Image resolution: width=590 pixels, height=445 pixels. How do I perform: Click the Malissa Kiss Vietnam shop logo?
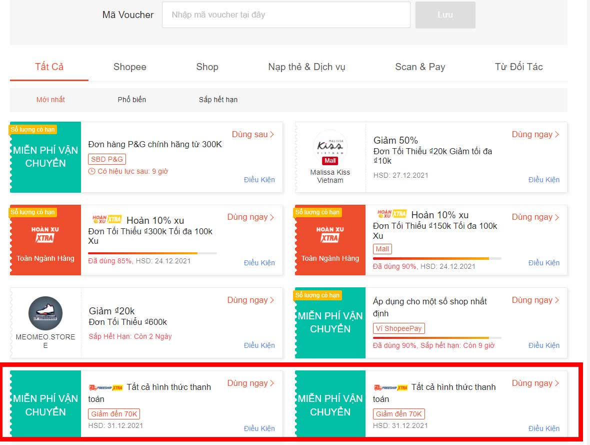tap(330, 146)
